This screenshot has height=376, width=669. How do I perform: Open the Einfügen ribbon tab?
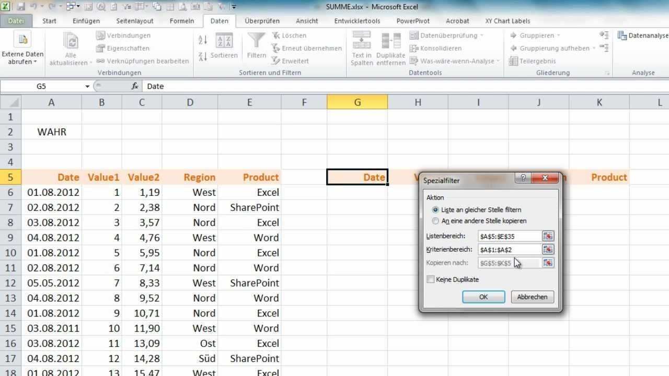86,21
